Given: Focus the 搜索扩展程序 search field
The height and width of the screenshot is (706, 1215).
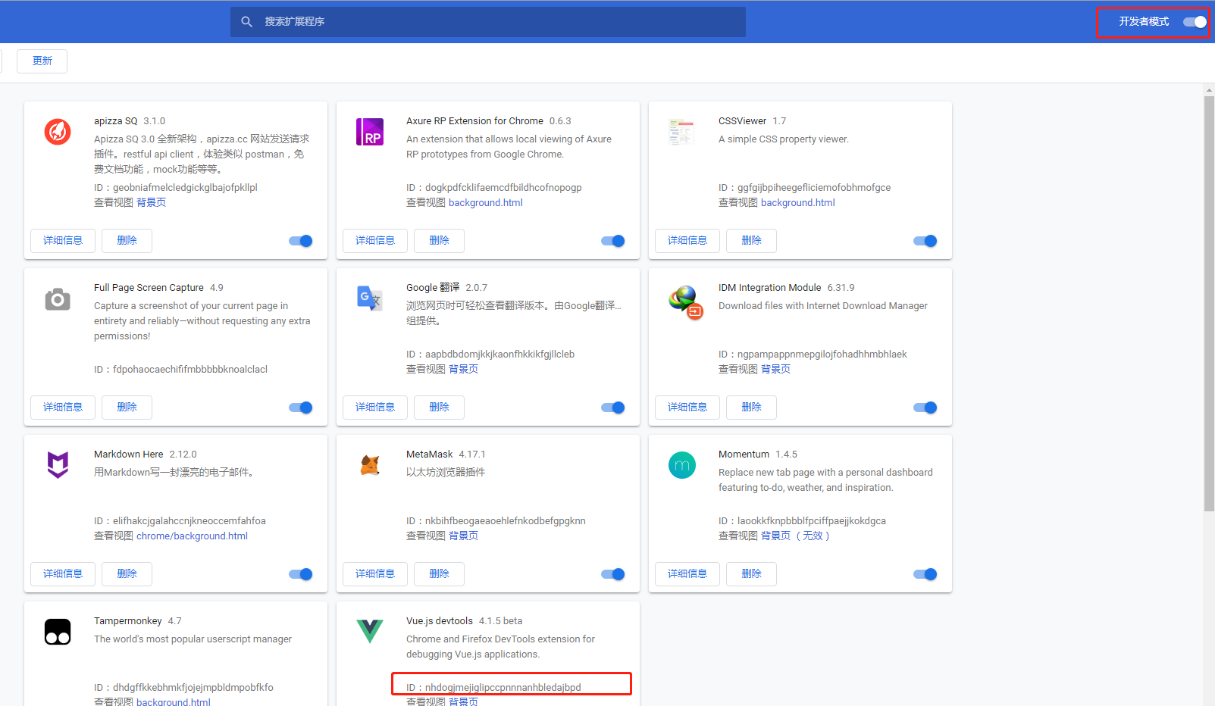Looking at the screenshot, I should click(x=488, y=22).
